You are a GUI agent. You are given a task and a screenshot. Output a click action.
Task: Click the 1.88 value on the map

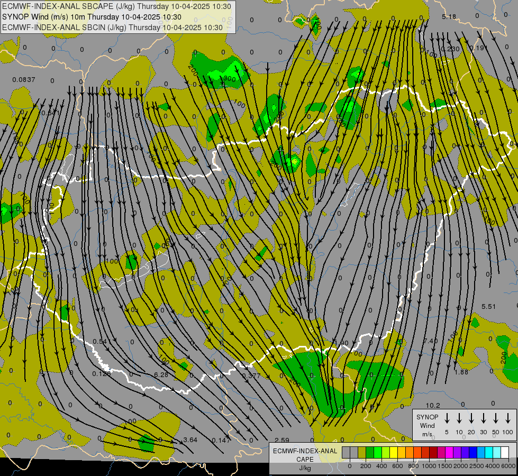pos(461,372)
